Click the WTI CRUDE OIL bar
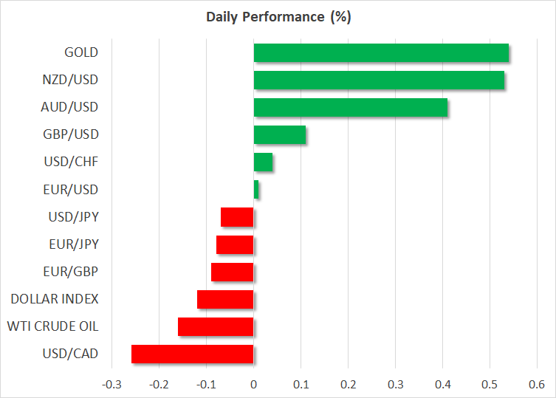 click(x=216, y=326)
